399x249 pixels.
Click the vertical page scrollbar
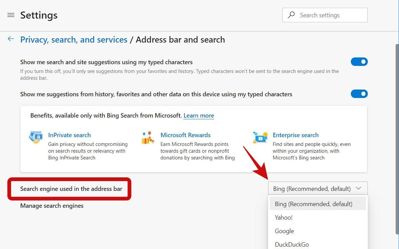pyautogui.click(x=397, y=139)
